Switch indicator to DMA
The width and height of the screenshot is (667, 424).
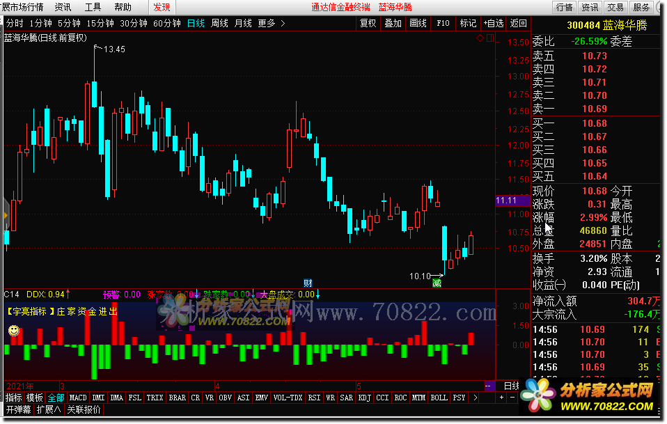click(116, 398)
